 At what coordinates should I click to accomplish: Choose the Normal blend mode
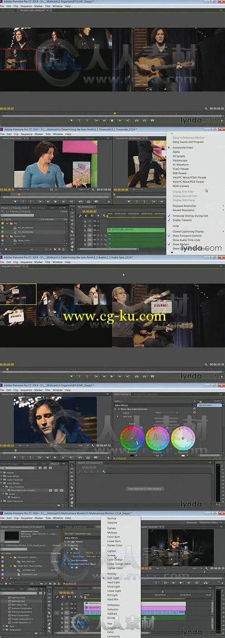click(x=112, y=518)
